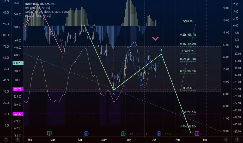This screenshot has height=143, width=243.
Task: Select the 339.75 magenta price label
Action: pyautogui.click(x=18, y=89)
